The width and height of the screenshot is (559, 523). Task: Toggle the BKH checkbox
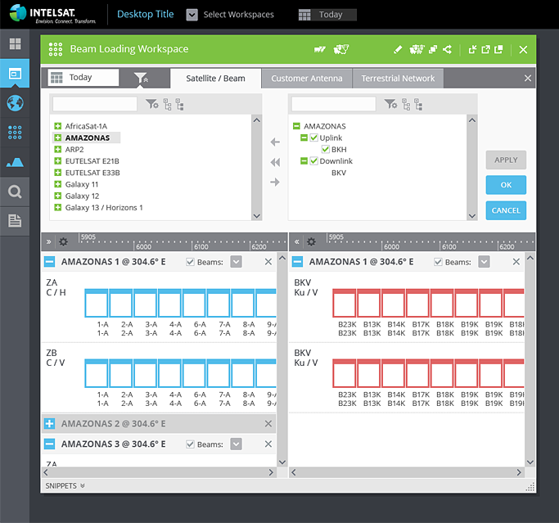[x=325, y=150]
